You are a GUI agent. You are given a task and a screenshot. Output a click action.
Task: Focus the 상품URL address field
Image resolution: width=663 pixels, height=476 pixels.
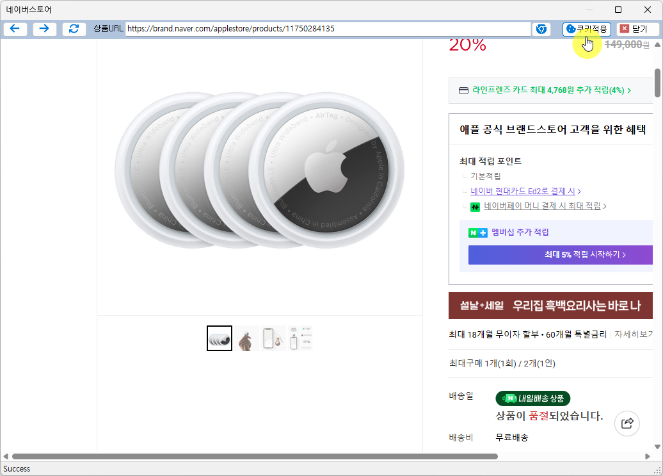point(328,29)
